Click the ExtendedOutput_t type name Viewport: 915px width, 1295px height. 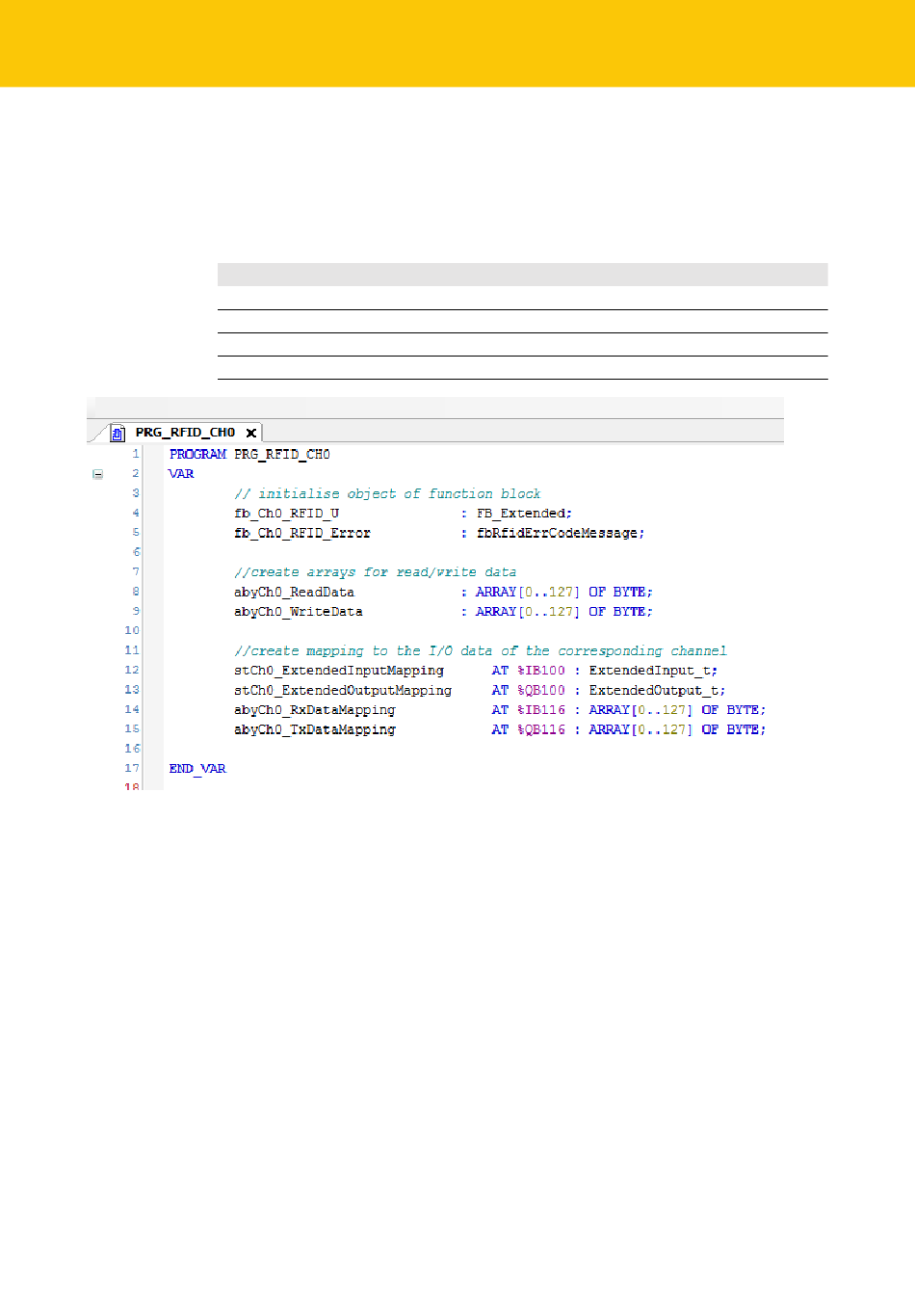click(x=656, y=691)
